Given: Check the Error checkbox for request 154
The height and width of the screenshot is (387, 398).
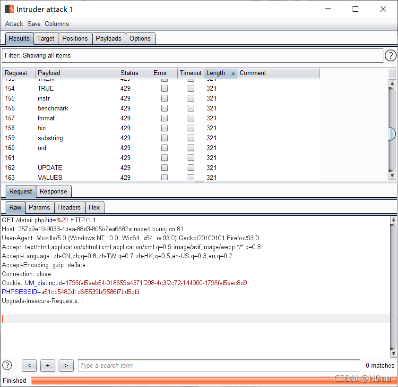Looking at the screenshot, I should [164, 88].
